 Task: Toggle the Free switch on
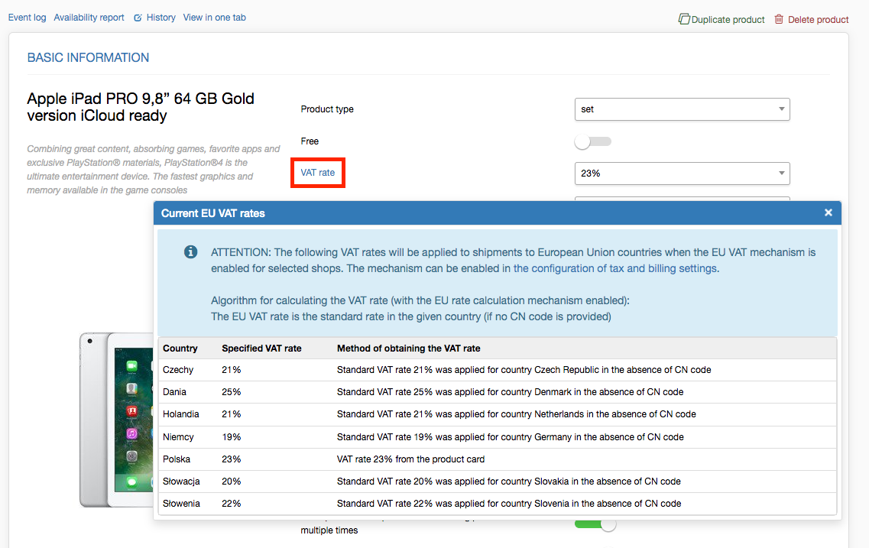pos(592,141)
